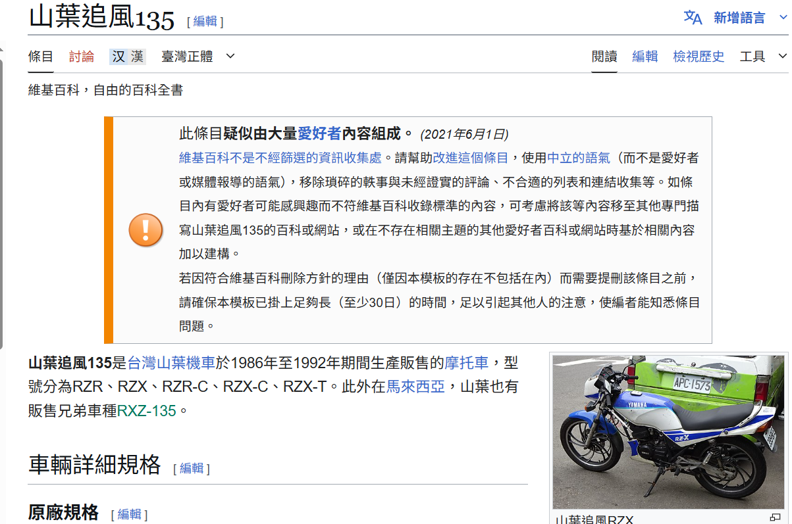The image size is (792, 524).
Task: Open the 臺灣正體 language variant dropdown
Action: [x=198, y=57]
